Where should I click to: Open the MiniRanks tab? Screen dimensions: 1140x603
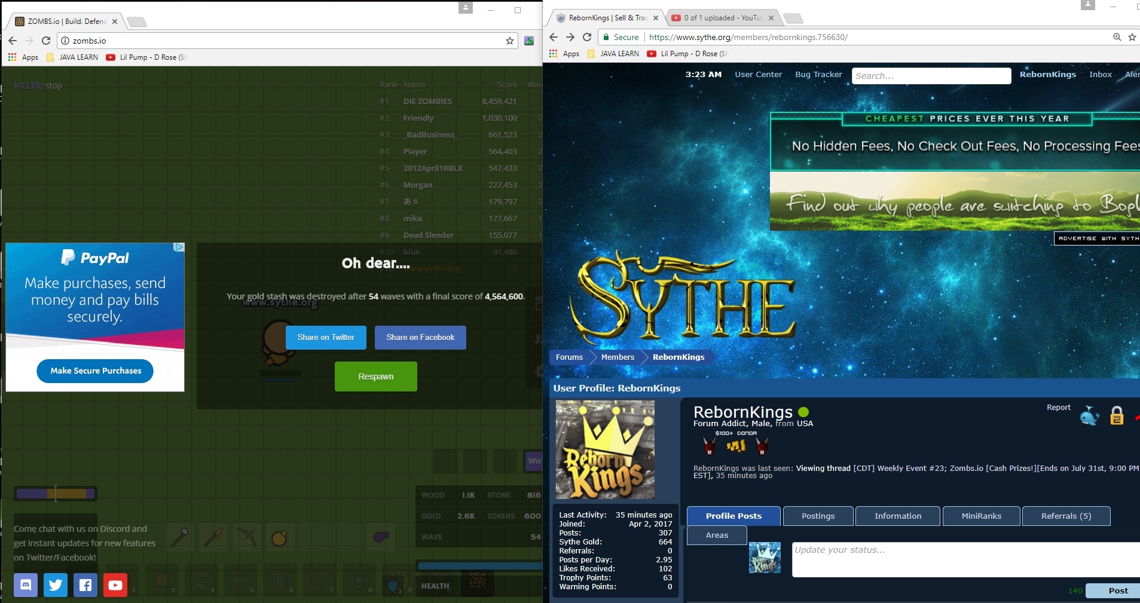point(981,516)
